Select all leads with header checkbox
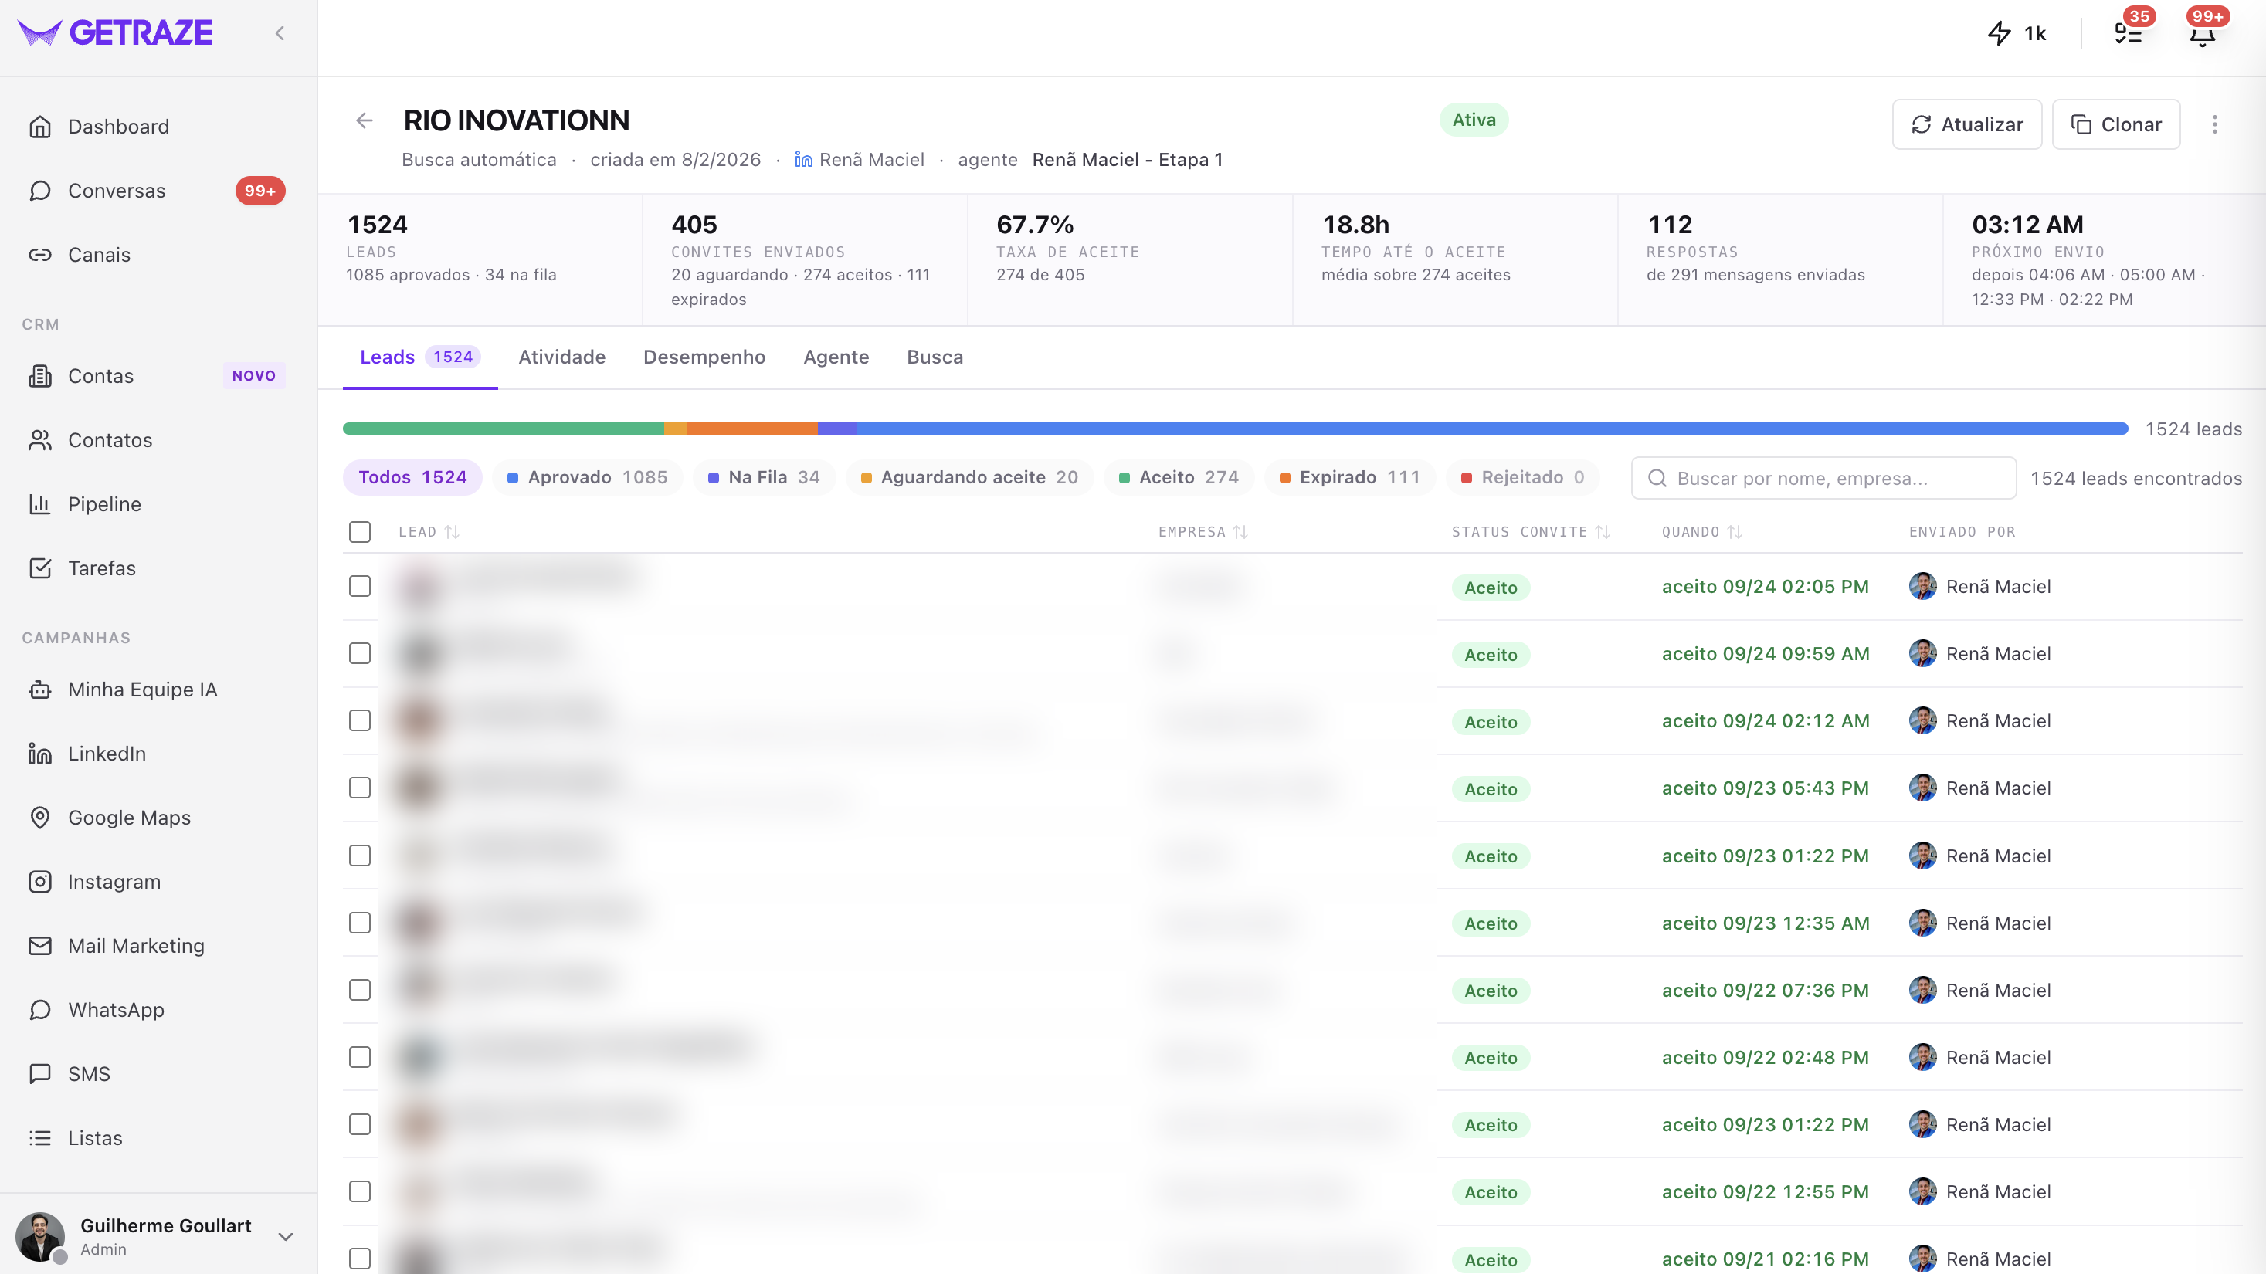 (x=360, y=532)
